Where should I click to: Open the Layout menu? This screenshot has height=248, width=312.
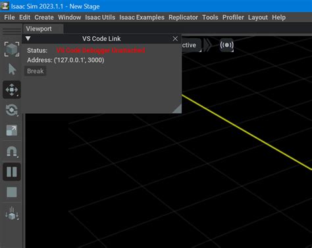(x=258, y=17)
